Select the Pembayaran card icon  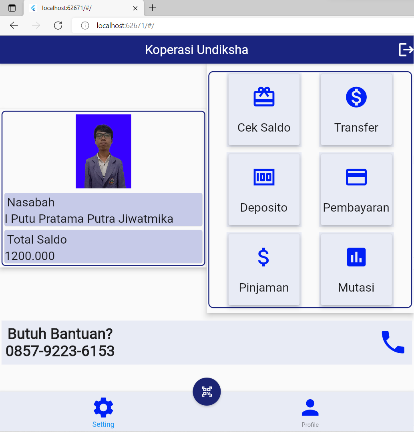click(356, 177)
